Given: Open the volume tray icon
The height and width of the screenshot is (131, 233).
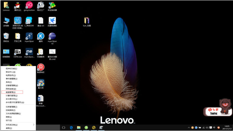Looking at the screenshot, I should click(207, 128).
